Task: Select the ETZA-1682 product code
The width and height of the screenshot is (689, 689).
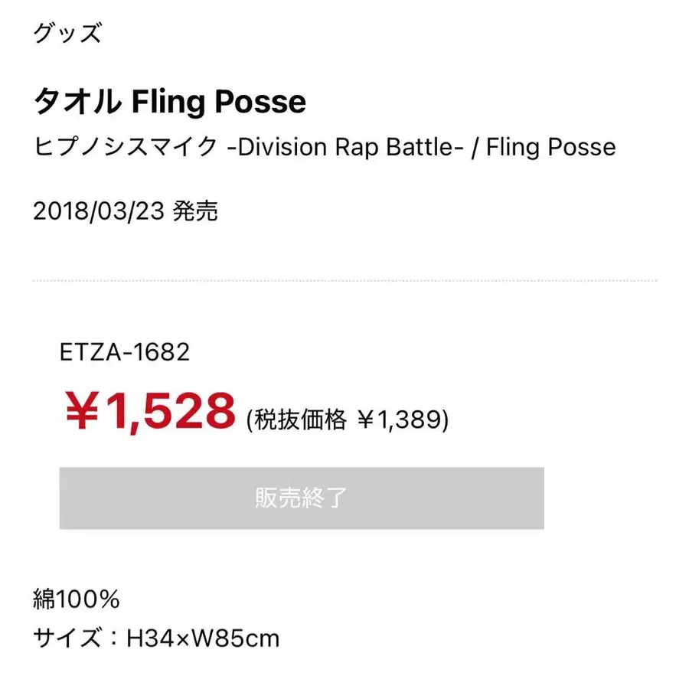Action: point(124,352)
